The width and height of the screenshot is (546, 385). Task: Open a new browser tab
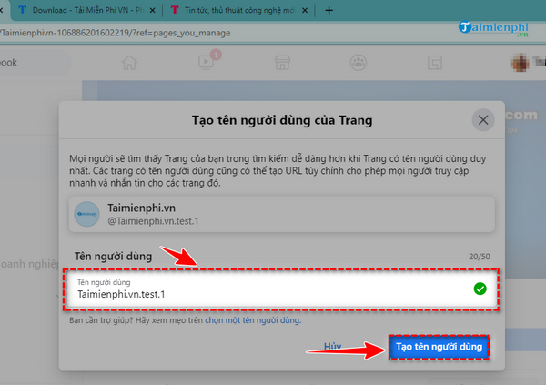coord(329,10)
